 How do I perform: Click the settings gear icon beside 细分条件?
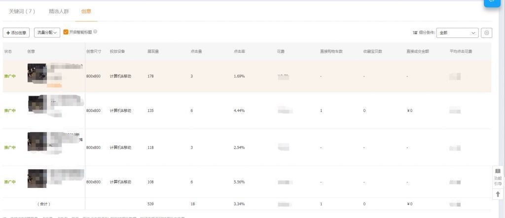[x=486, y=33]
